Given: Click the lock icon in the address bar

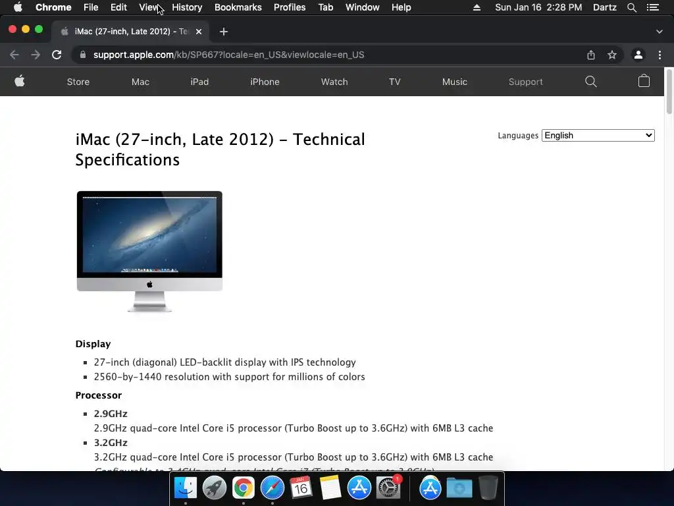Looking at the screenshot, I should [x=83, y=55].
